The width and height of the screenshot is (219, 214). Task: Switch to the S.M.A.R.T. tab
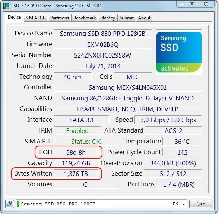click(36, 18)
